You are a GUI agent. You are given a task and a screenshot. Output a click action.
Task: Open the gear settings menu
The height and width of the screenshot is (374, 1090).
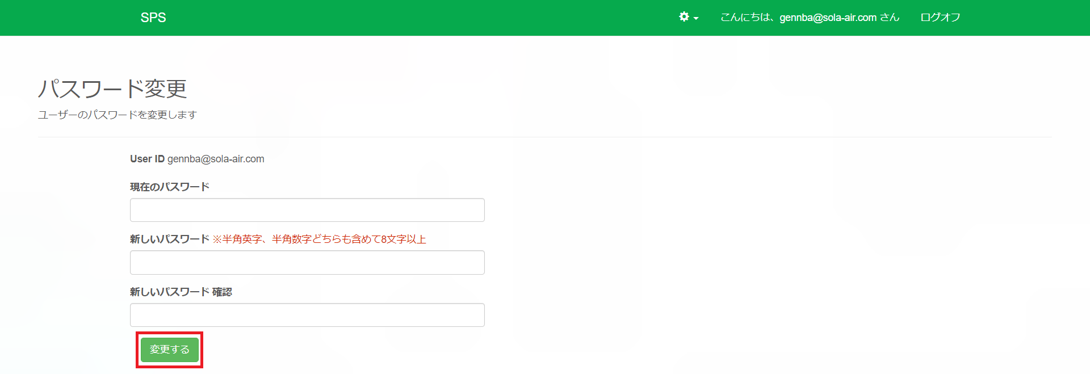(x=684, y=17)
